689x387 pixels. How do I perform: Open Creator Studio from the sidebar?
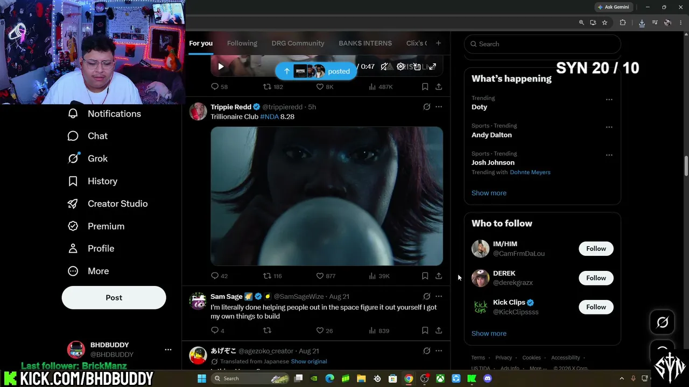[107, 204]
